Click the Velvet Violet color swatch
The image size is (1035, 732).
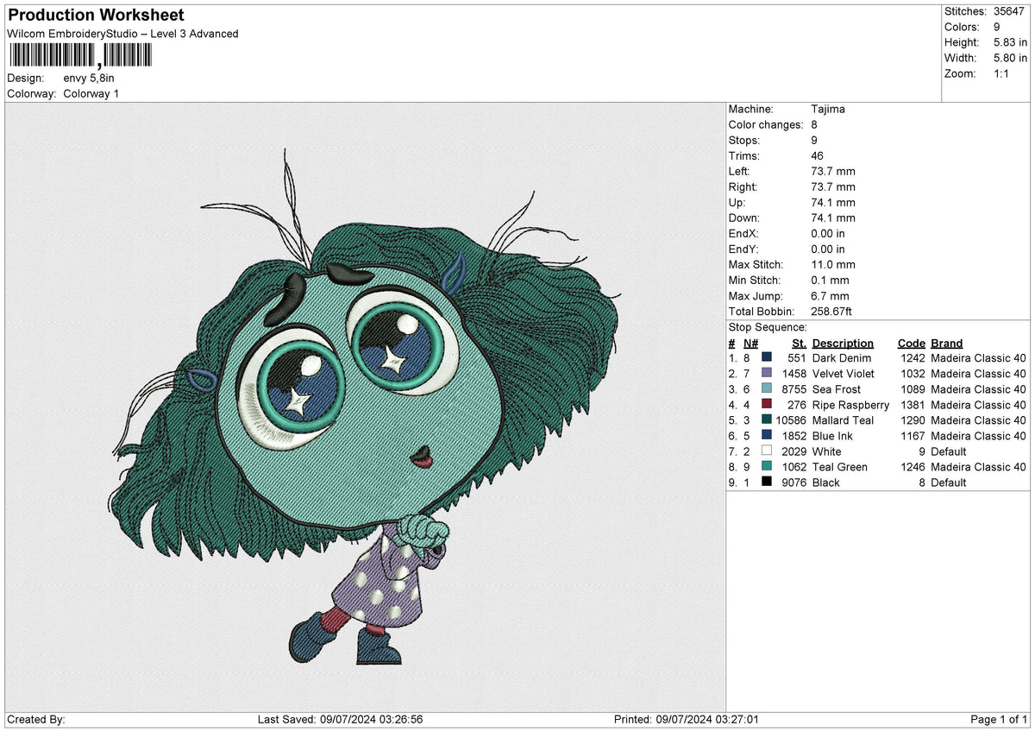tap(767, 374)
